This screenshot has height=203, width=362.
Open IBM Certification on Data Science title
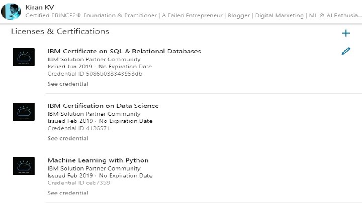(103, 106)
